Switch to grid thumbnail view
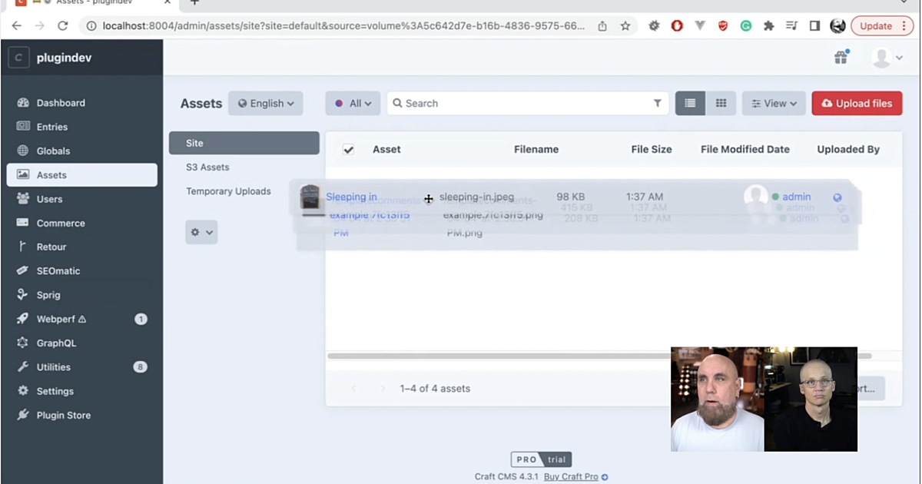This screenshot has height=484, width=922. click(721, 103)
